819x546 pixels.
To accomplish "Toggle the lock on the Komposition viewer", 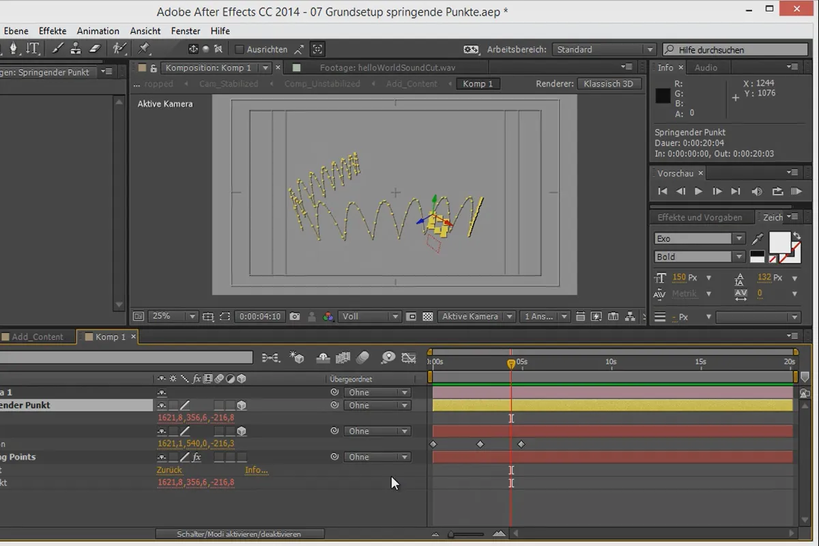I will coord(154,68).
